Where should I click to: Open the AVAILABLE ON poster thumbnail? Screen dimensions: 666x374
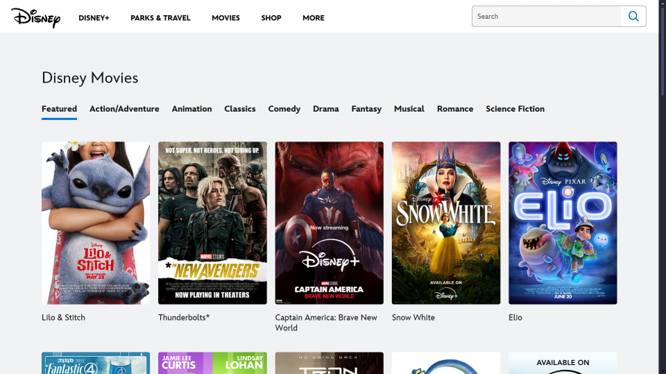[563, 363]
